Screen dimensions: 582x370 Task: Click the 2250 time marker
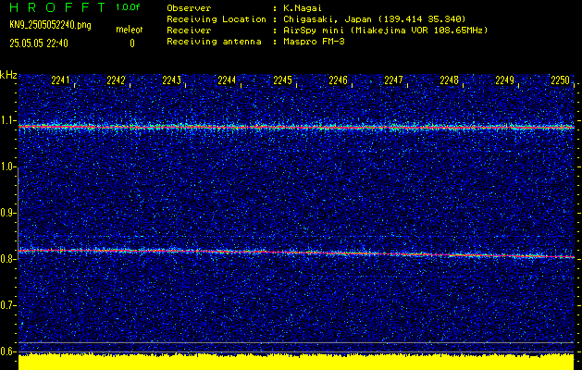pos(560,80)
